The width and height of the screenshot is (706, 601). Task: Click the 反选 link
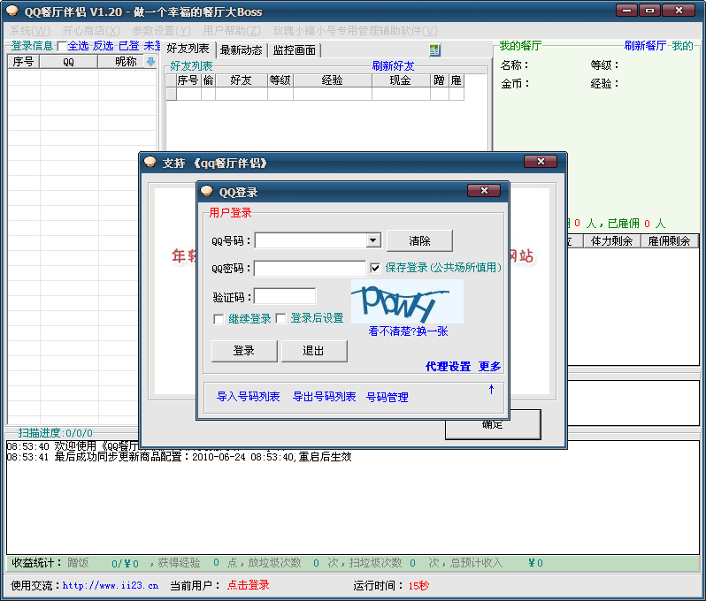click(x=104, y=46)
